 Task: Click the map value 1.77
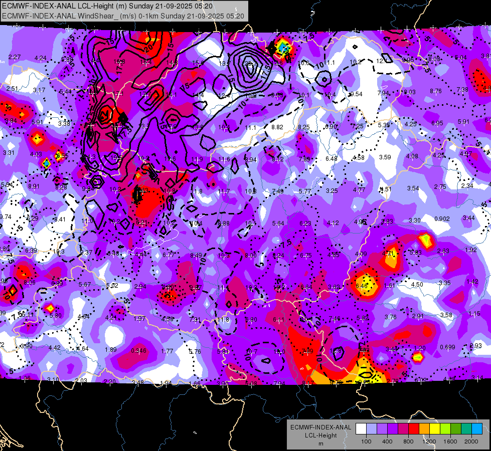(x=167, y=351)
